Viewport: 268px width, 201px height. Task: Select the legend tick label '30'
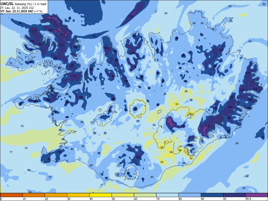tap(69, 199)
